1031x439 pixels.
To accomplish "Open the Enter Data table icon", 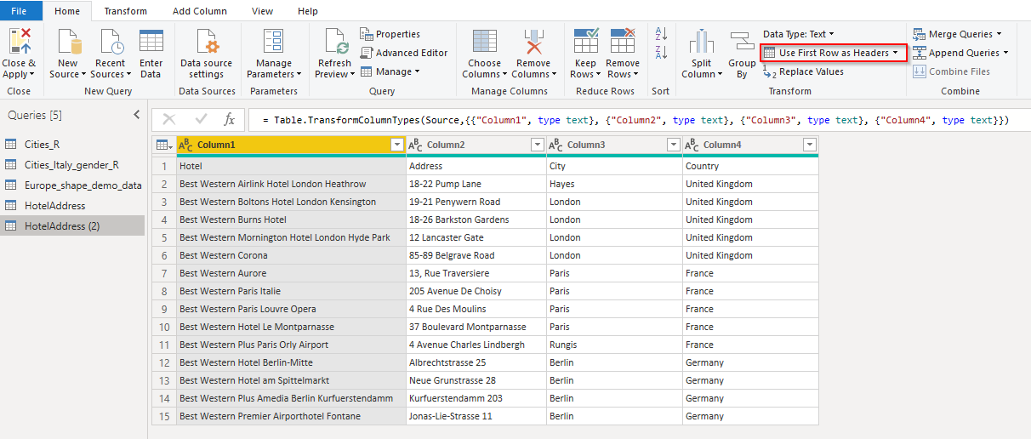I will 151,42.
